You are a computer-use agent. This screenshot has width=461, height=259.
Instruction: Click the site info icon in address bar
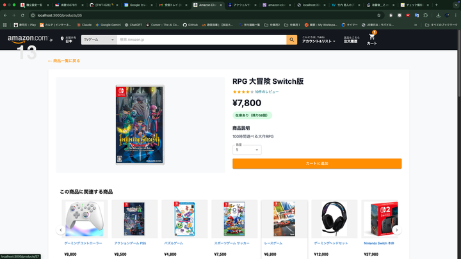pos(33,15)
